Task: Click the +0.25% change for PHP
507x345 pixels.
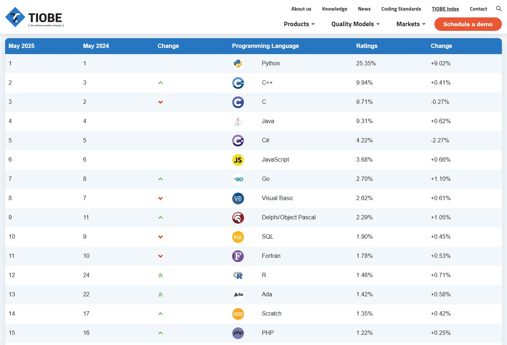Action: pos(441,333)
